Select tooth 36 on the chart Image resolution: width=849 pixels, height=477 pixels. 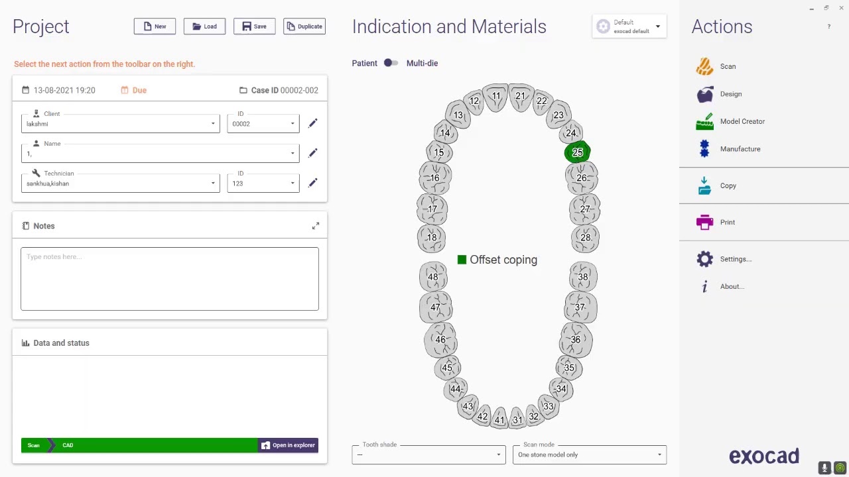(575, 340)
